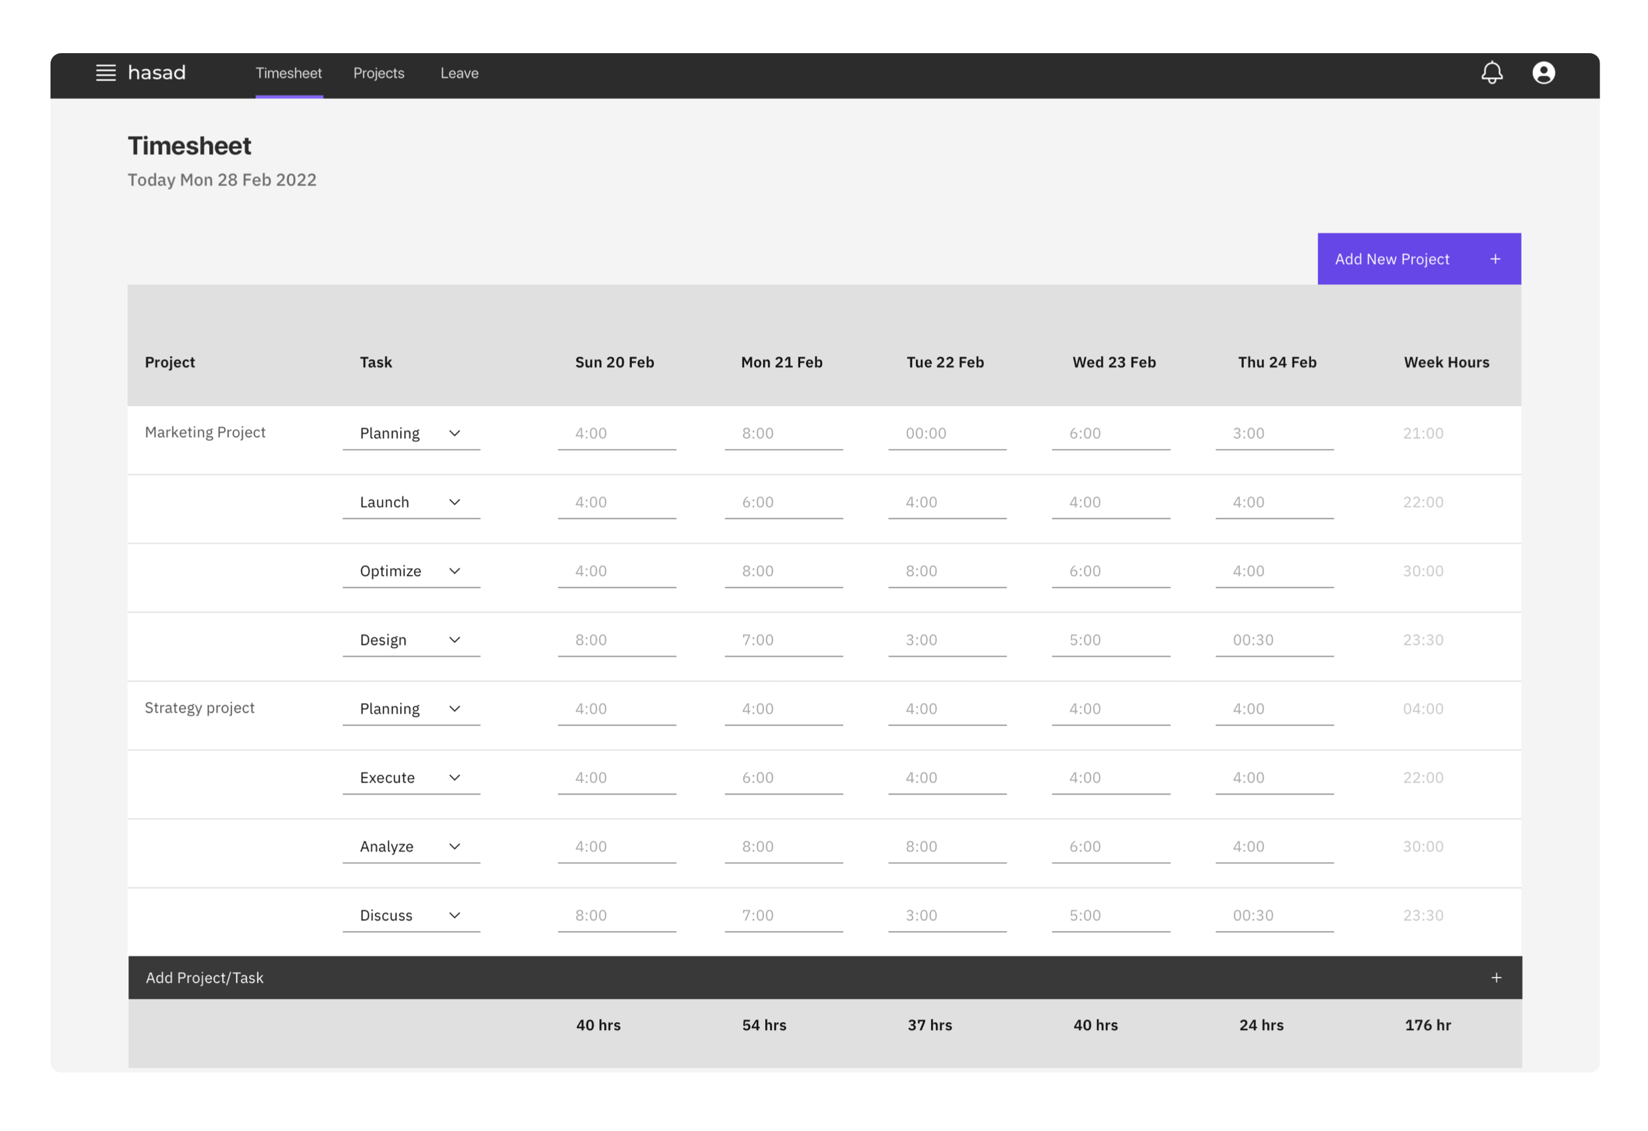The width and height of the screenshot is (1648, 1131).
Task: Switch to the Projects tab
Action: pos(379,74)
